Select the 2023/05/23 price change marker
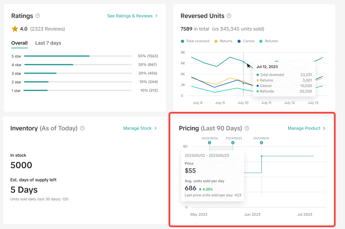Screen dimensions: 345x229 click(233, 142)
